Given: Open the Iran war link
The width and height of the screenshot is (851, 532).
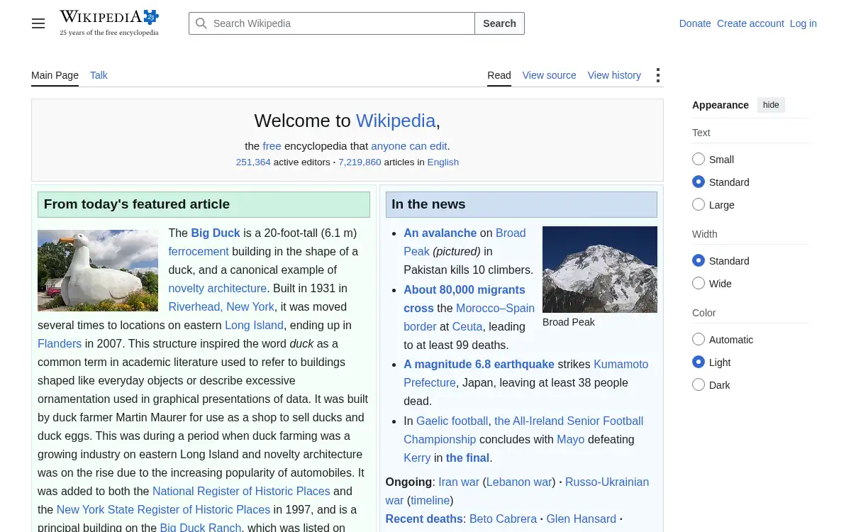Looking at the screenshot, I should [459, 482].
